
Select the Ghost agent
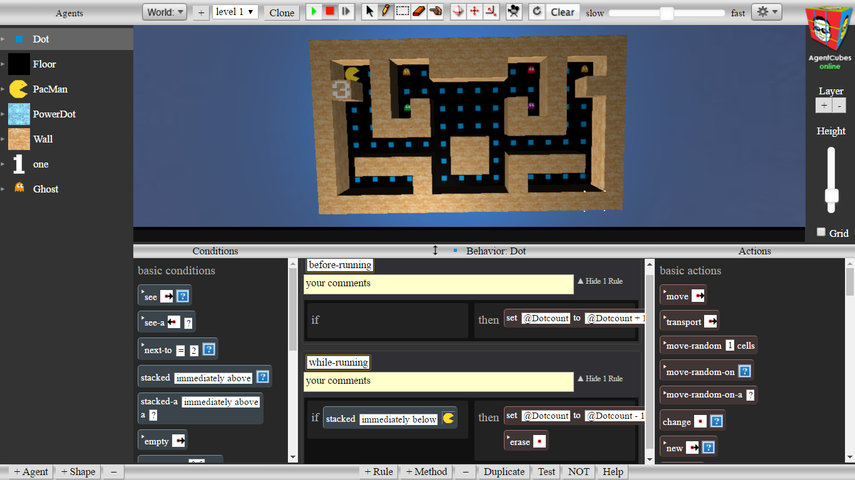point(66,189)
